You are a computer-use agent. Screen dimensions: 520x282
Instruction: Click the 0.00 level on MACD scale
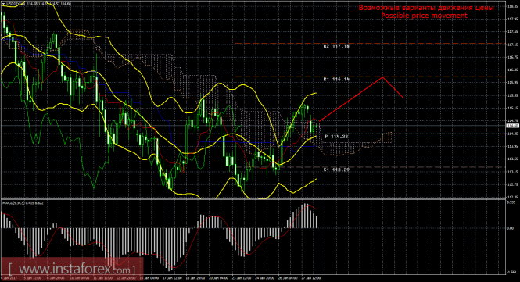pyautogui.click(x=511, y=228)
